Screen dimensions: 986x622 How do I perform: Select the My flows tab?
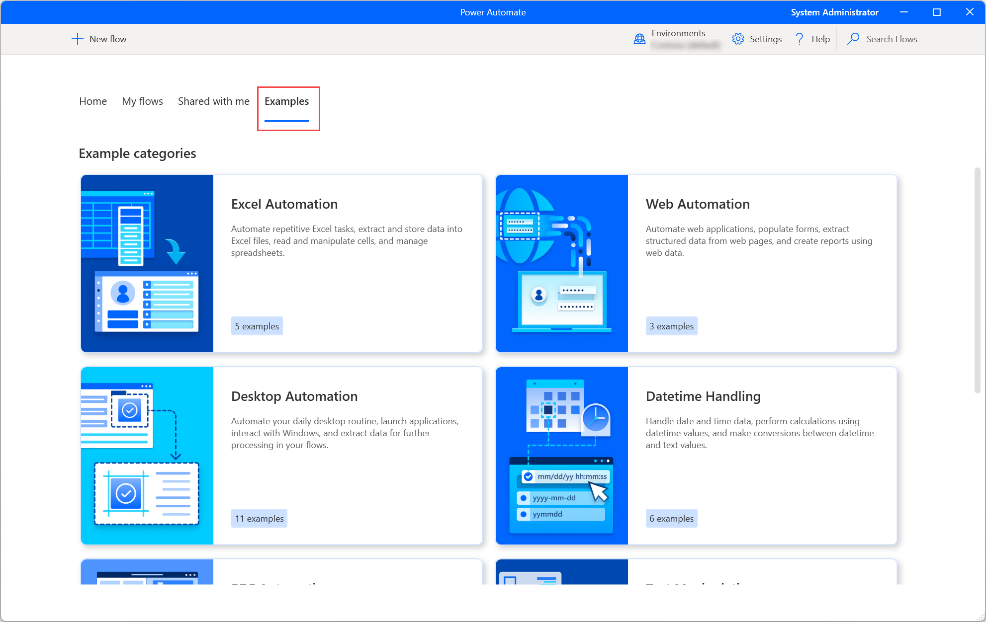tap(142, 101)
